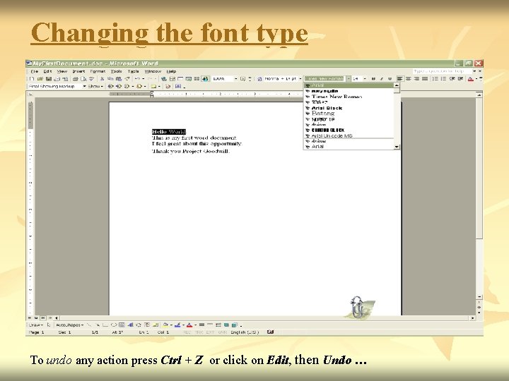Toggle Center alignment
This screenshot has width=509, height=381.
point(409,79)
